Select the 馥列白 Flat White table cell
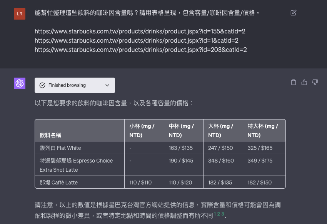Viewport: 327px width, 224px height. pyautogui.click(x=60, y=148)
